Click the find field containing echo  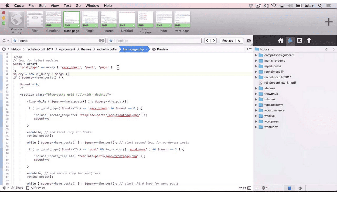[x=58, y=41]
